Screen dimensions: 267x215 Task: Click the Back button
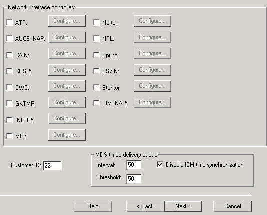coord(145,206)
